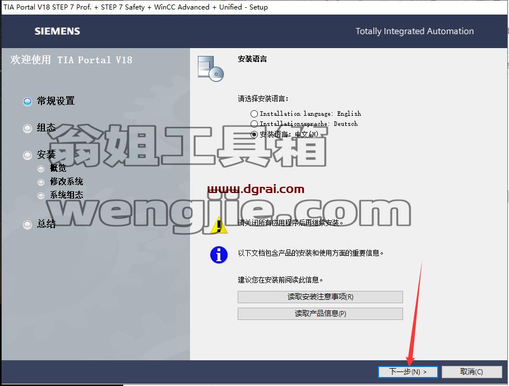Click the Totally Integrated Automation header text

[x=414, y=31]
